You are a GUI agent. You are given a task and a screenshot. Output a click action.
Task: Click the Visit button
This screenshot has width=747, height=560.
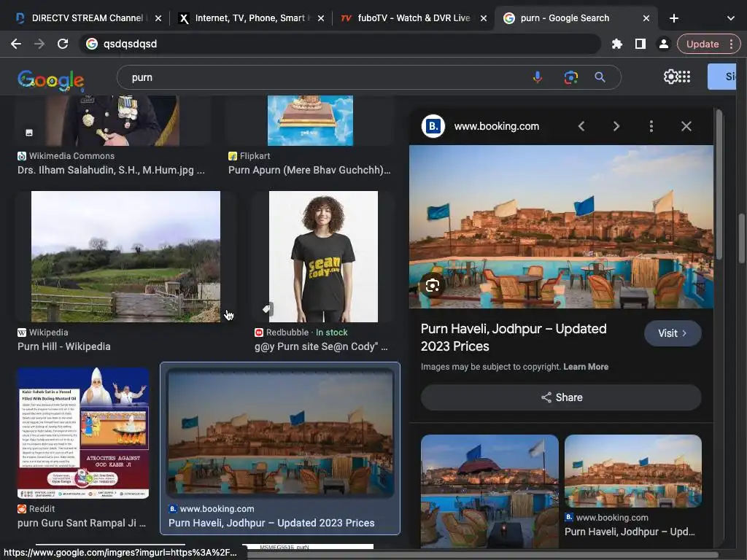tap(673, 333)
